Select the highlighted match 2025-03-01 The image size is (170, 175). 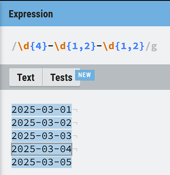click(42, 110)
